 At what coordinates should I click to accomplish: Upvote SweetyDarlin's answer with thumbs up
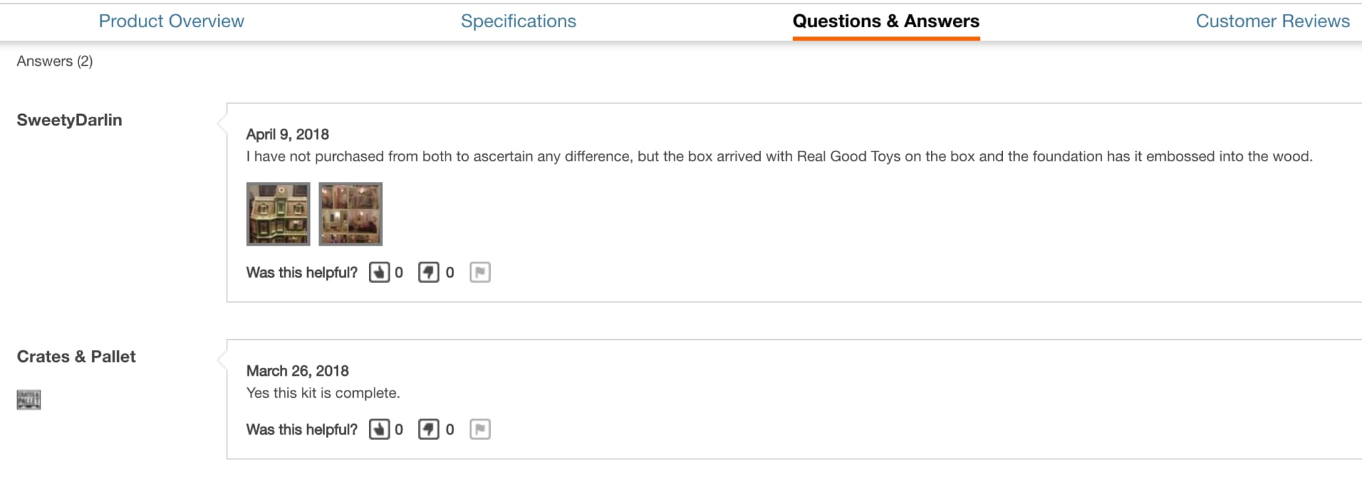pyautogui.click(x=379, y=272)
